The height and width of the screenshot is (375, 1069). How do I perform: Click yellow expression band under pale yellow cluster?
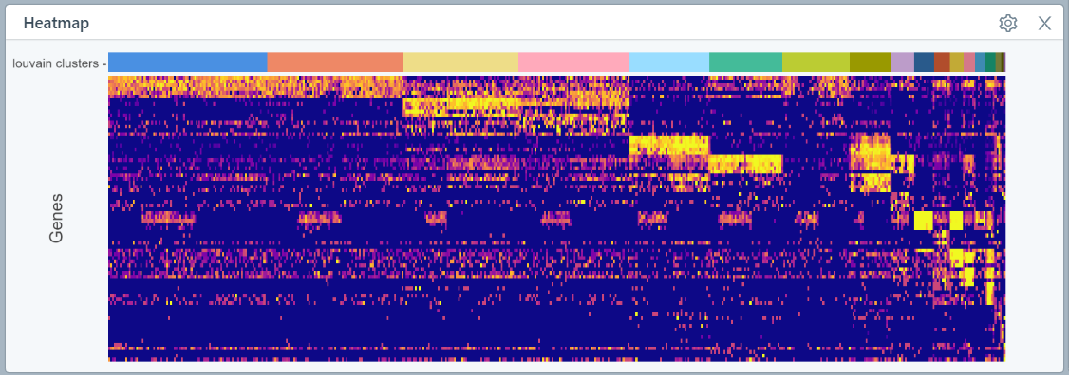460,108
